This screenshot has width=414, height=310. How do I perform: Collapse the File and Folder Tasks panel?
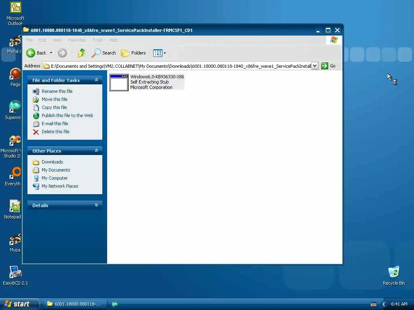tap(96, 80)
